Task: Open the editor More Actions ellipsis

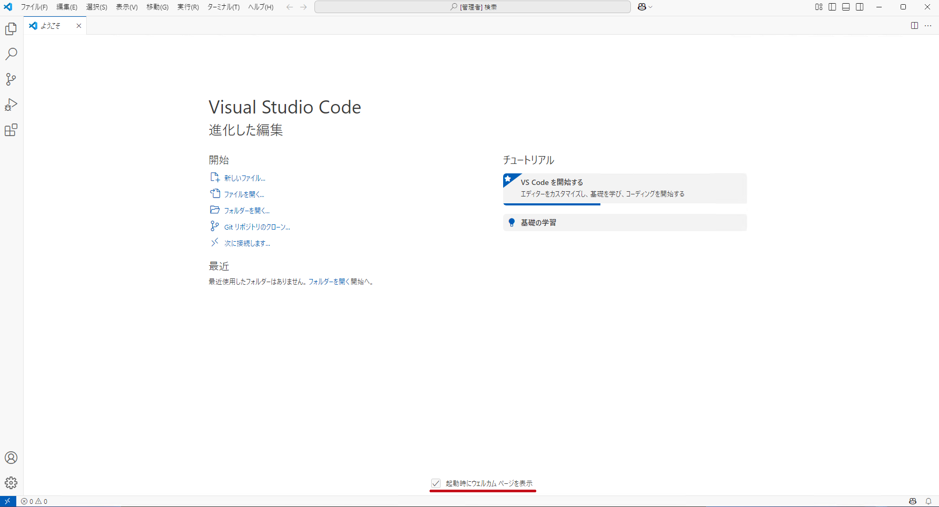Action: pyautogui.click(x=928, y=26)
